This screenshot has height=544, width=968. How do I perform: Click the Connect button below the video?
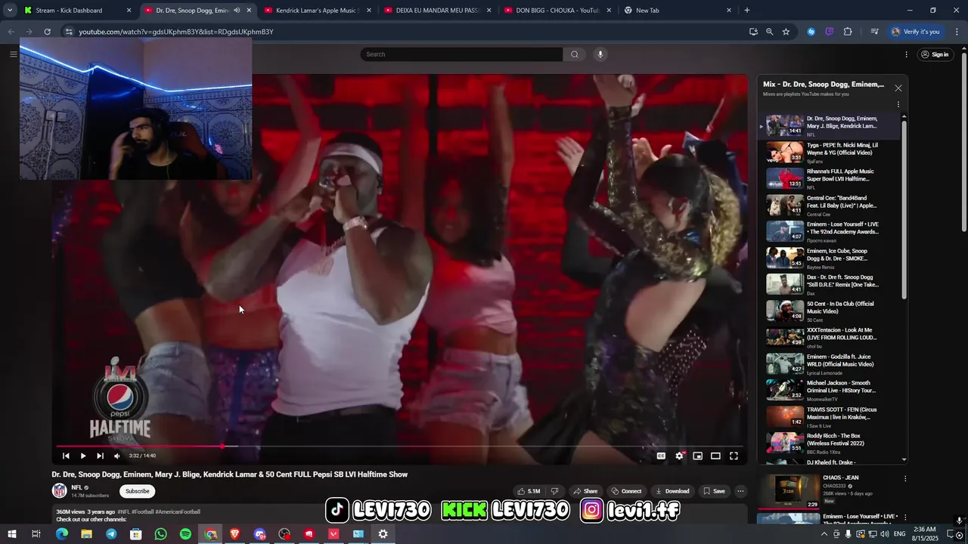(x=626, y=491)
